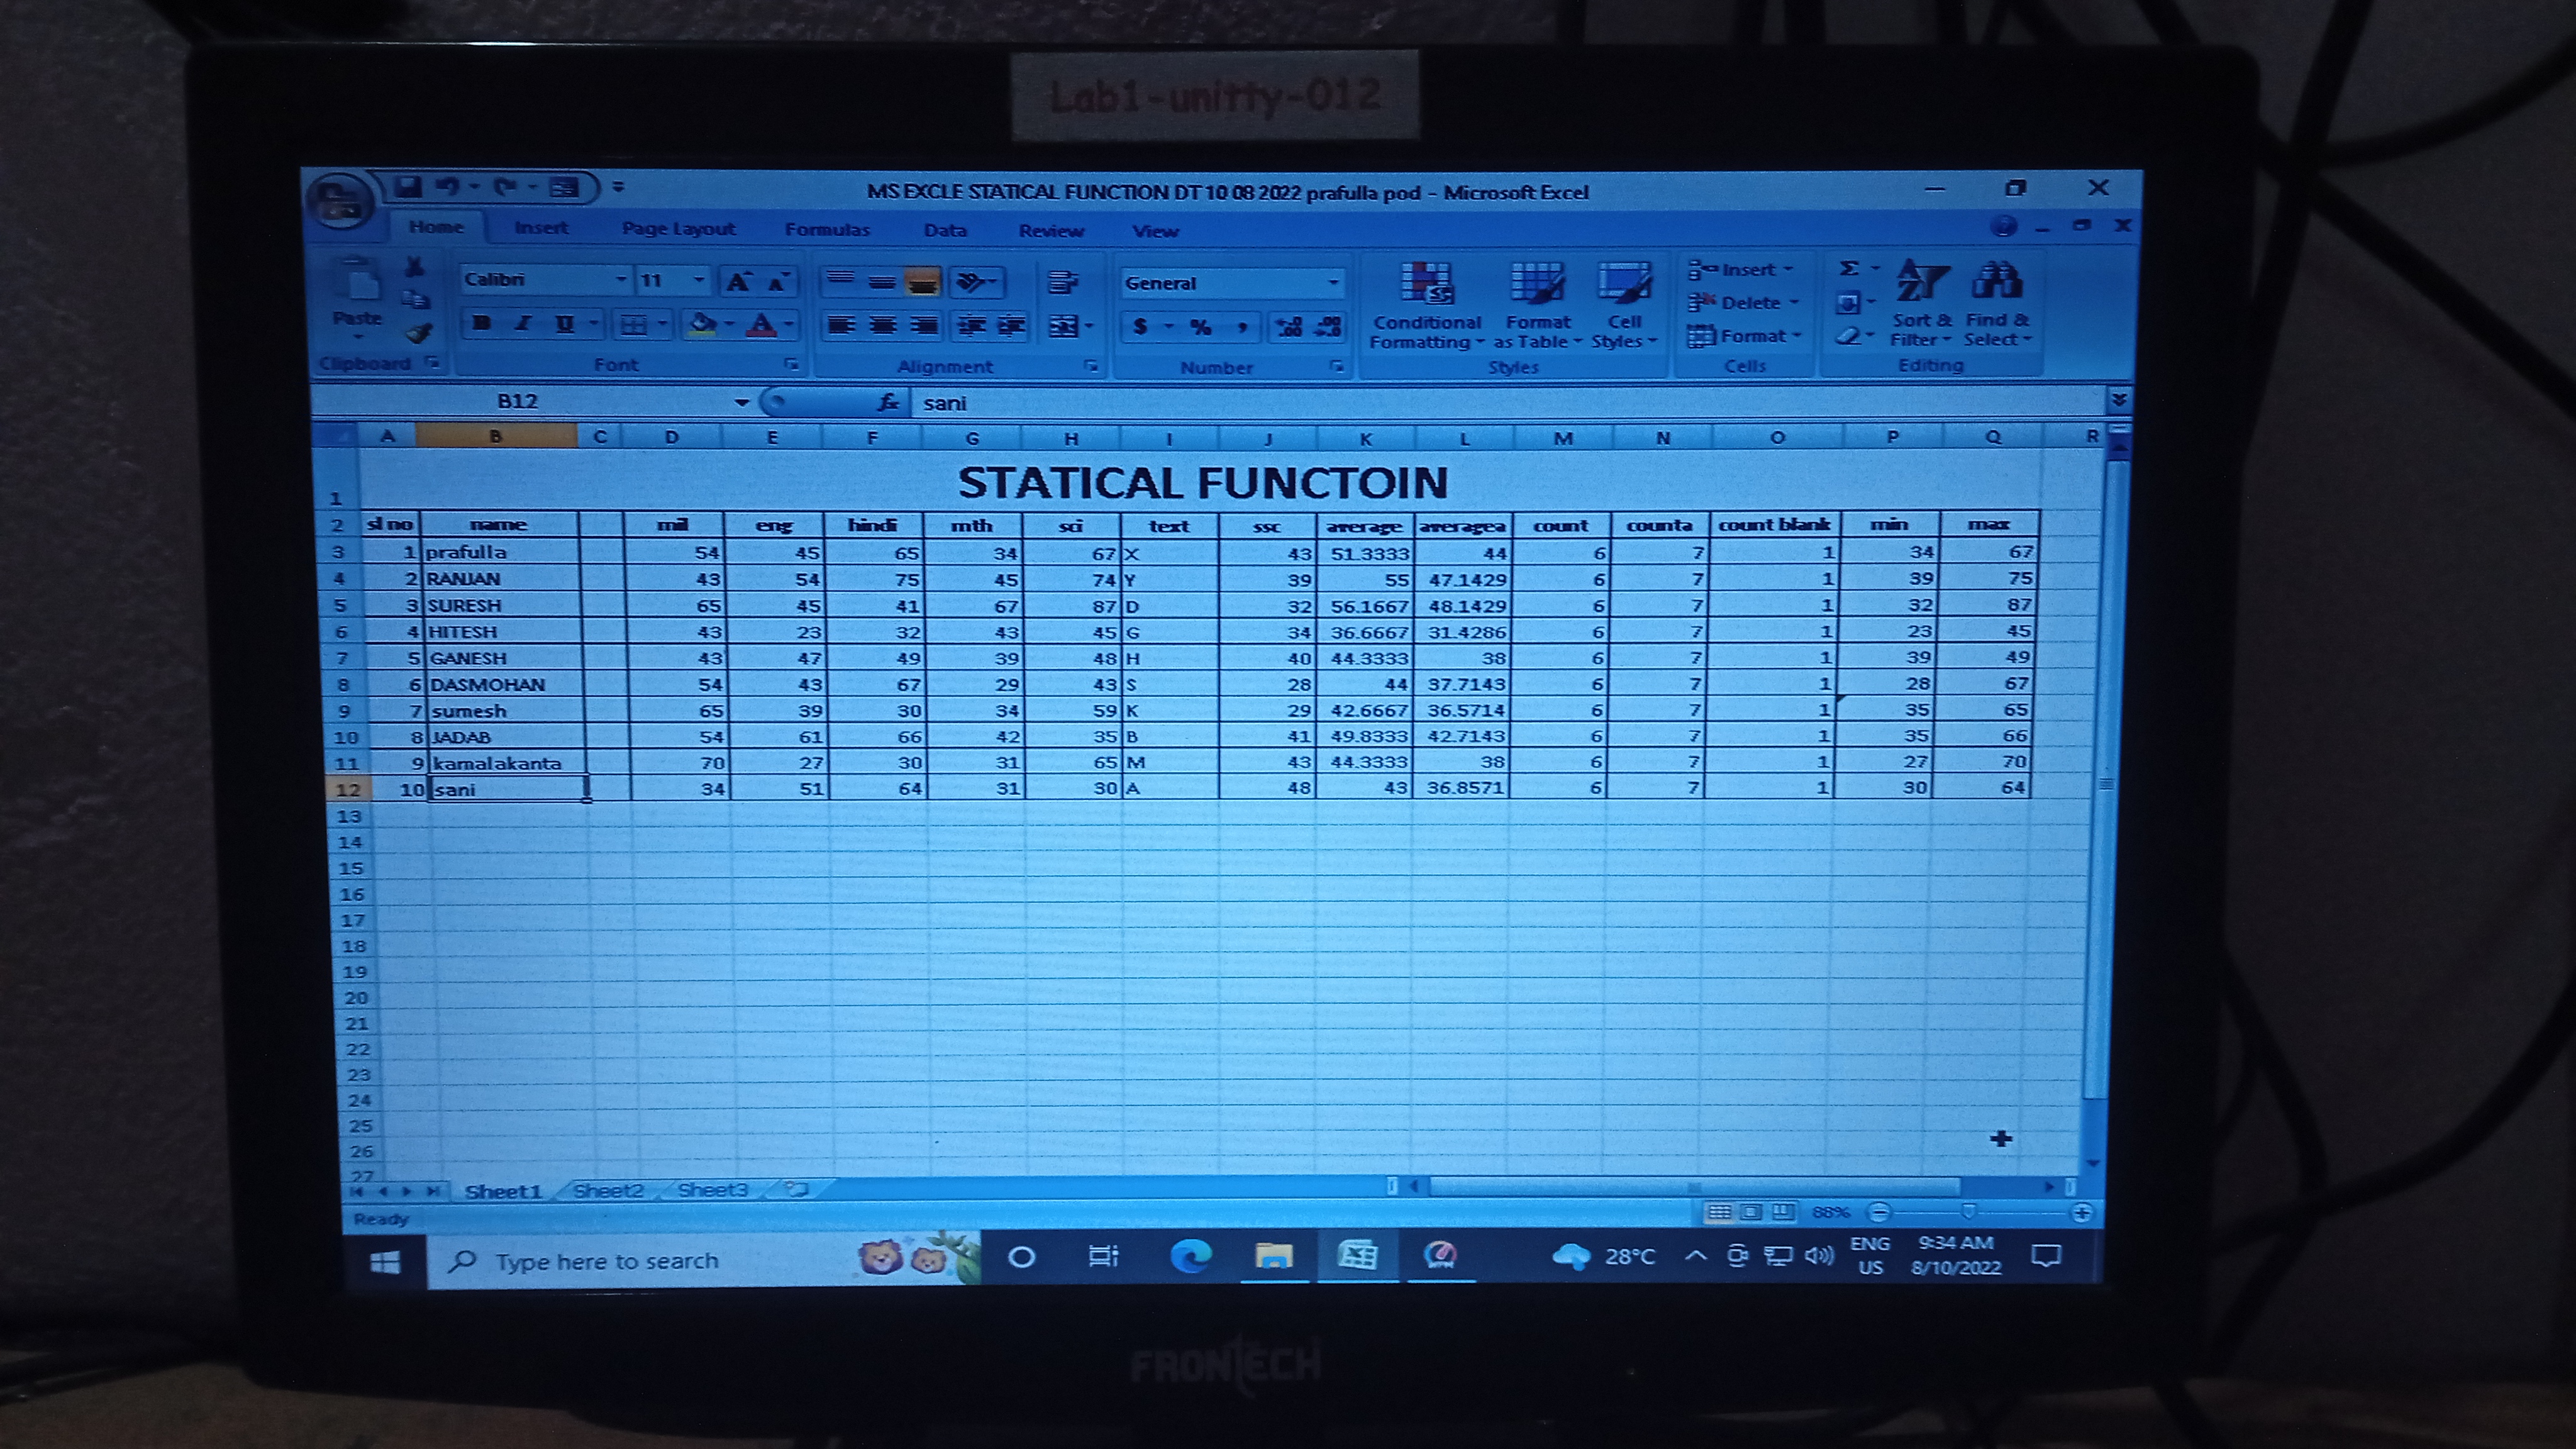Click the AutoSum sigma icon
The width and height of the screenshot is (2576, 1449).
click(1849, 268)
